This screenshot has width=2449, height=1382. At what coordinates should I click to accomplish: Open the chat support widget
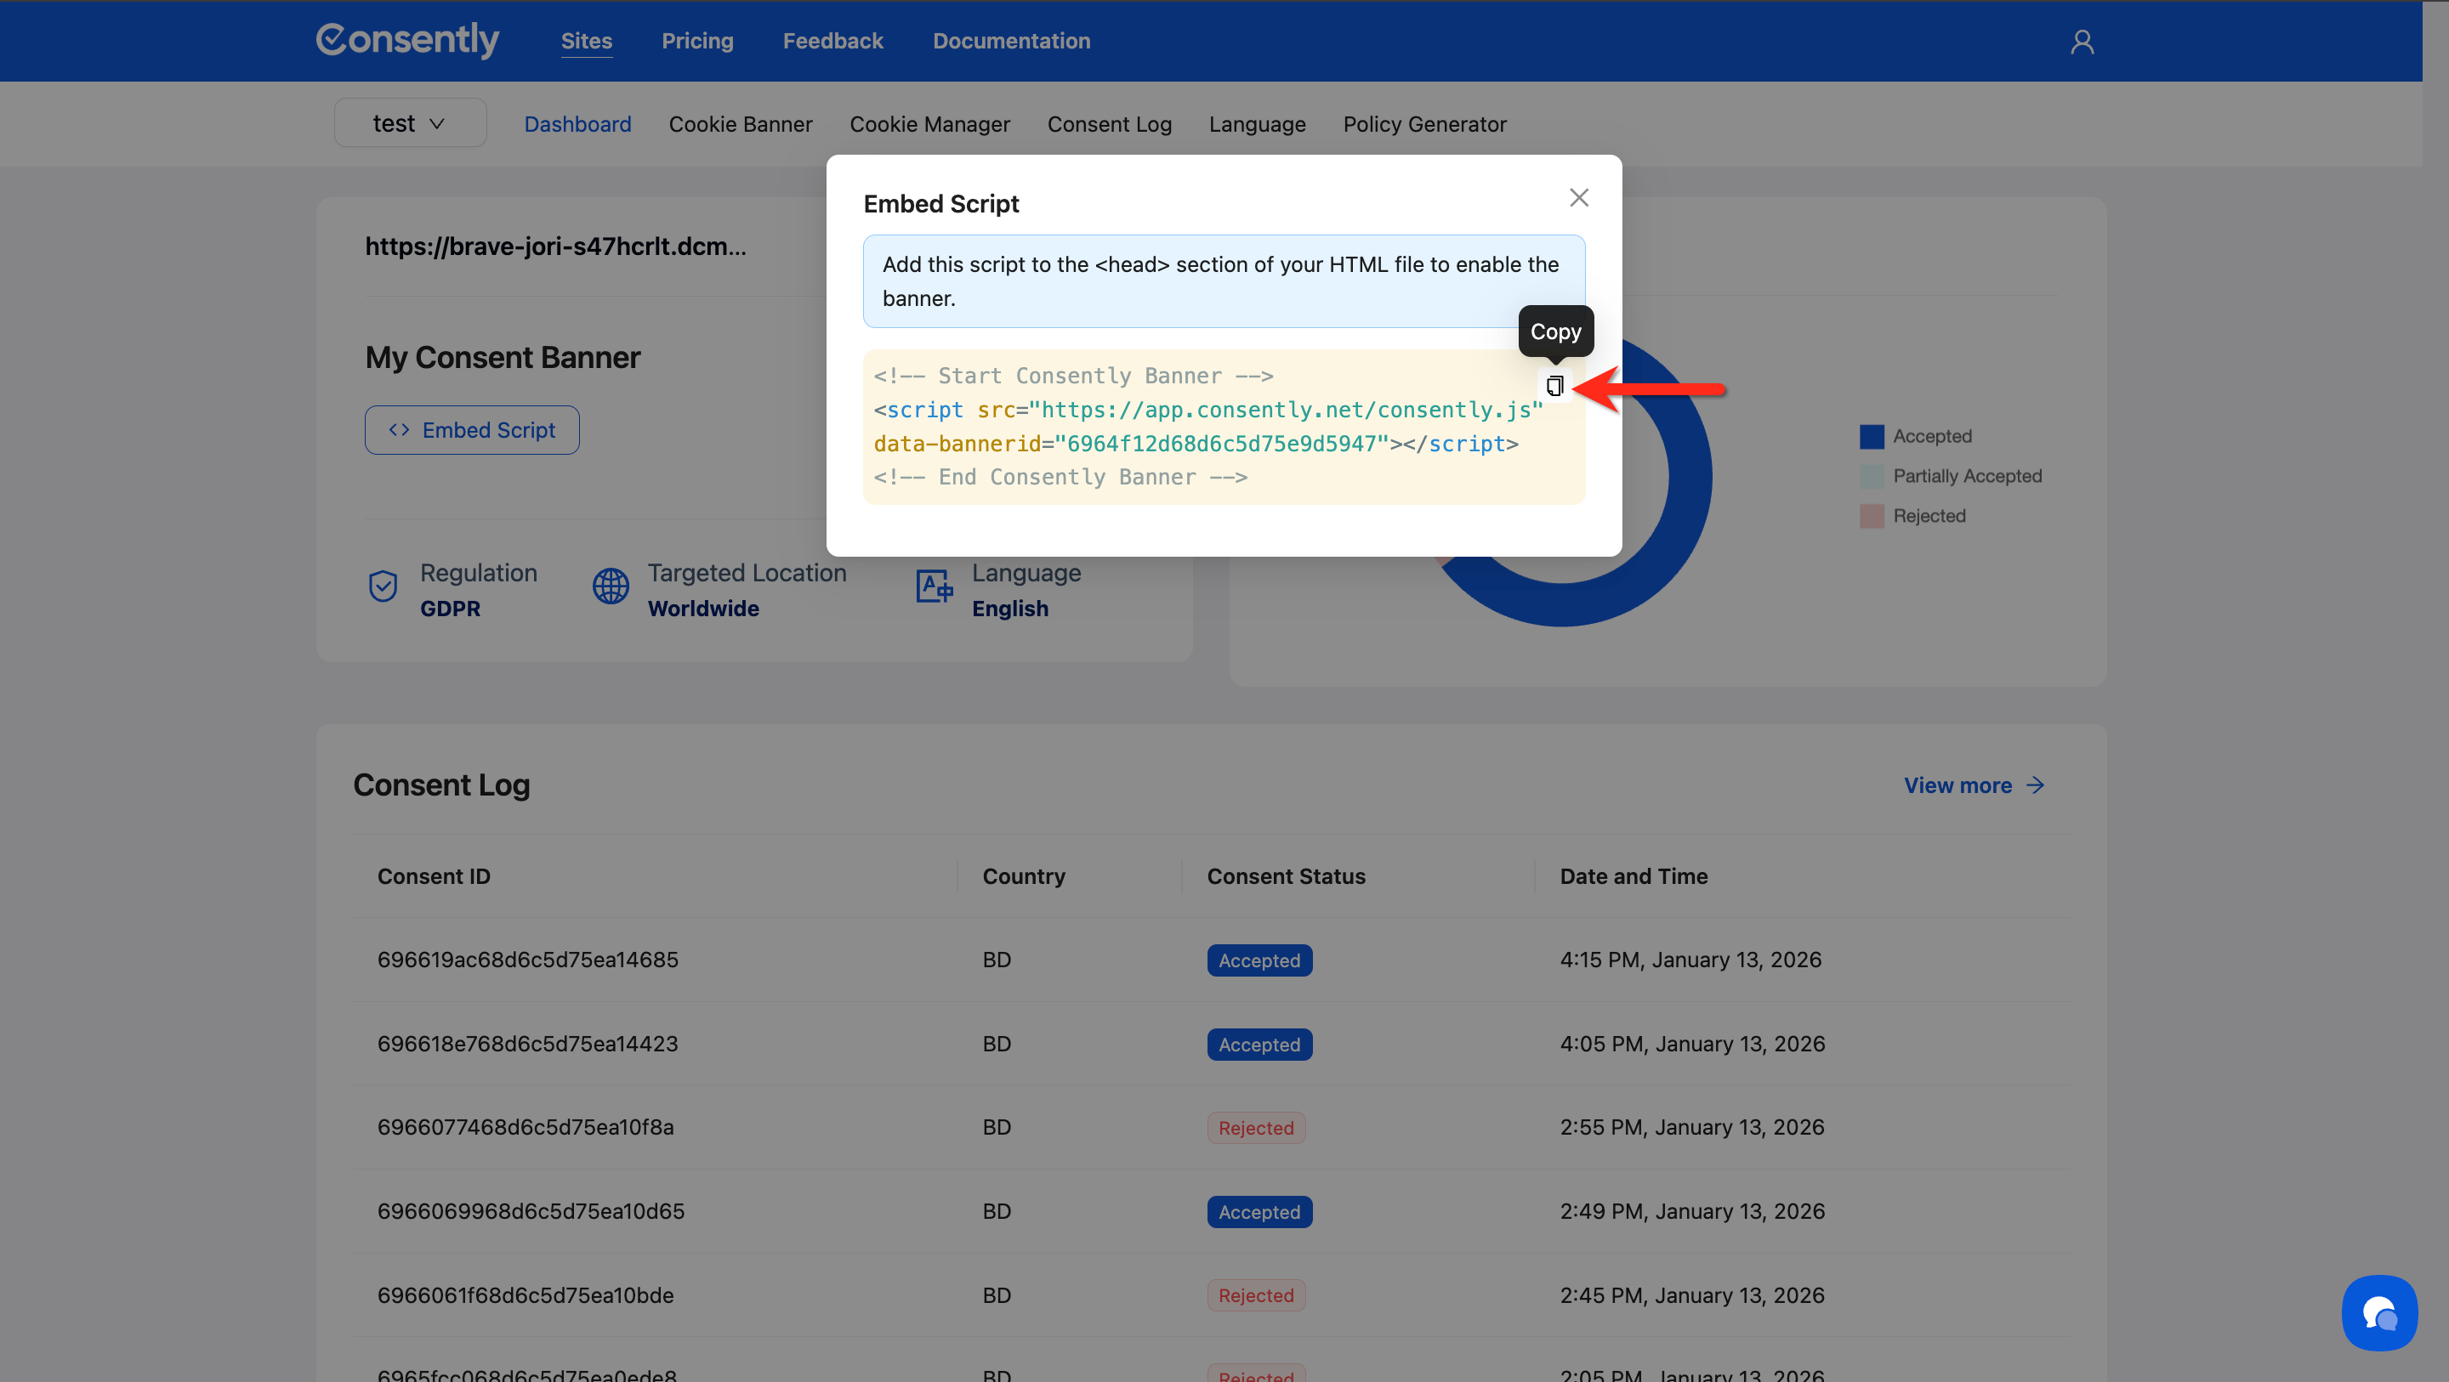(2378, 1312)
